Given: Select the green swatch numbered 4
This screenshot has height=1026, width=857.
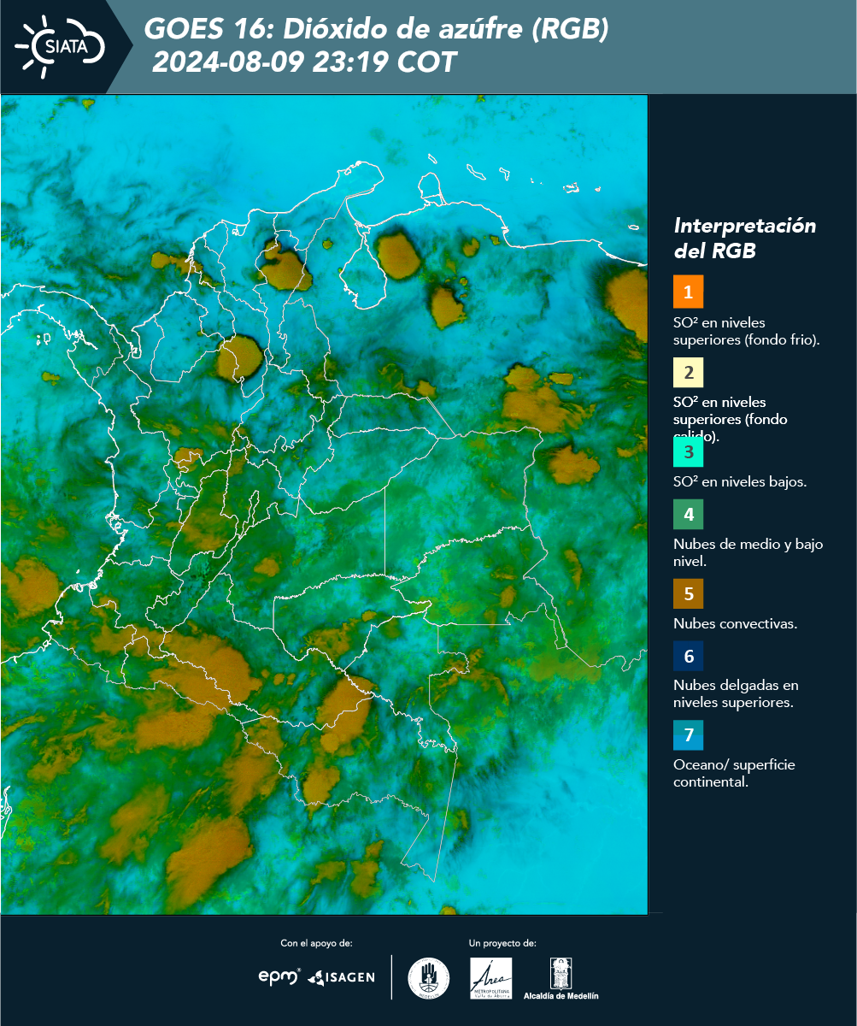Looking at the screenshot, I should pyautogui.click(x=688, y=514).
